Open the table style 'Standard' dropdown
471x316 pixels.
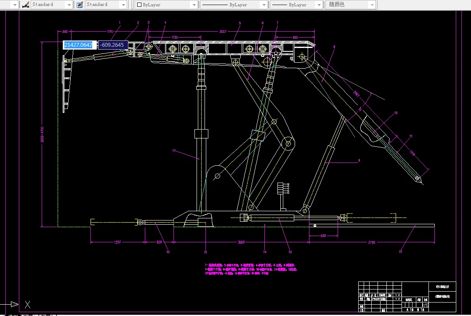[x=106, y=5]
